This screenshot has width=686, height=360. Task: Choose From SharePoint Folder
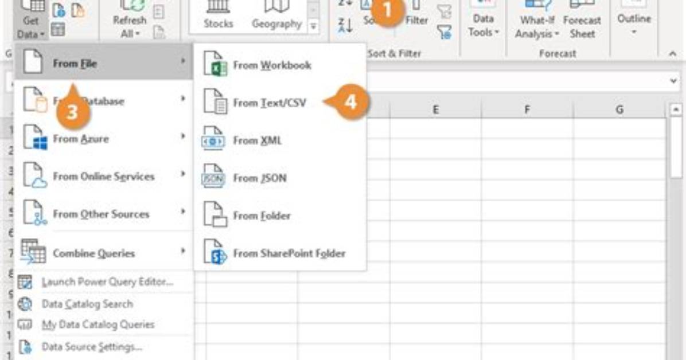[x=280, y=253]
